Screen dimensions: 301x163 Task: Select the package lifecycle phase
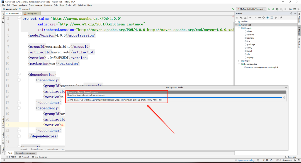251,44
